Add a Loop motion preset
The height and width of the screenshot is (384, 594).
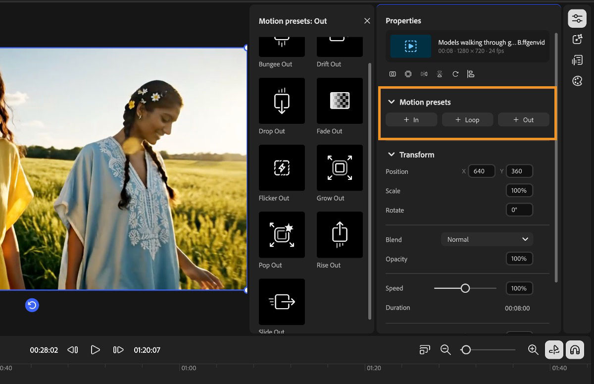[x=467, y=120]
